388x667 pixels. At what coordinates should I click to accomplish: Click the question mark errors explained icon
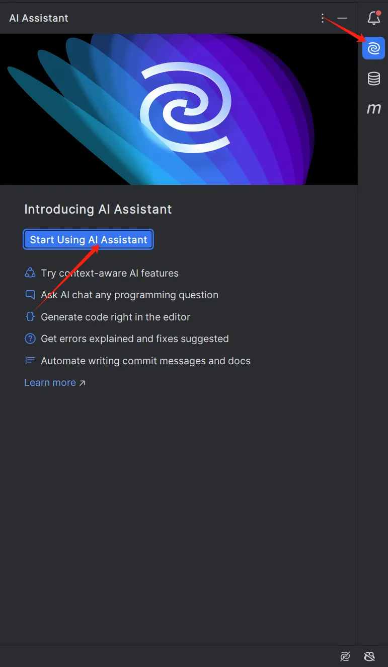(x=30, y=339)
